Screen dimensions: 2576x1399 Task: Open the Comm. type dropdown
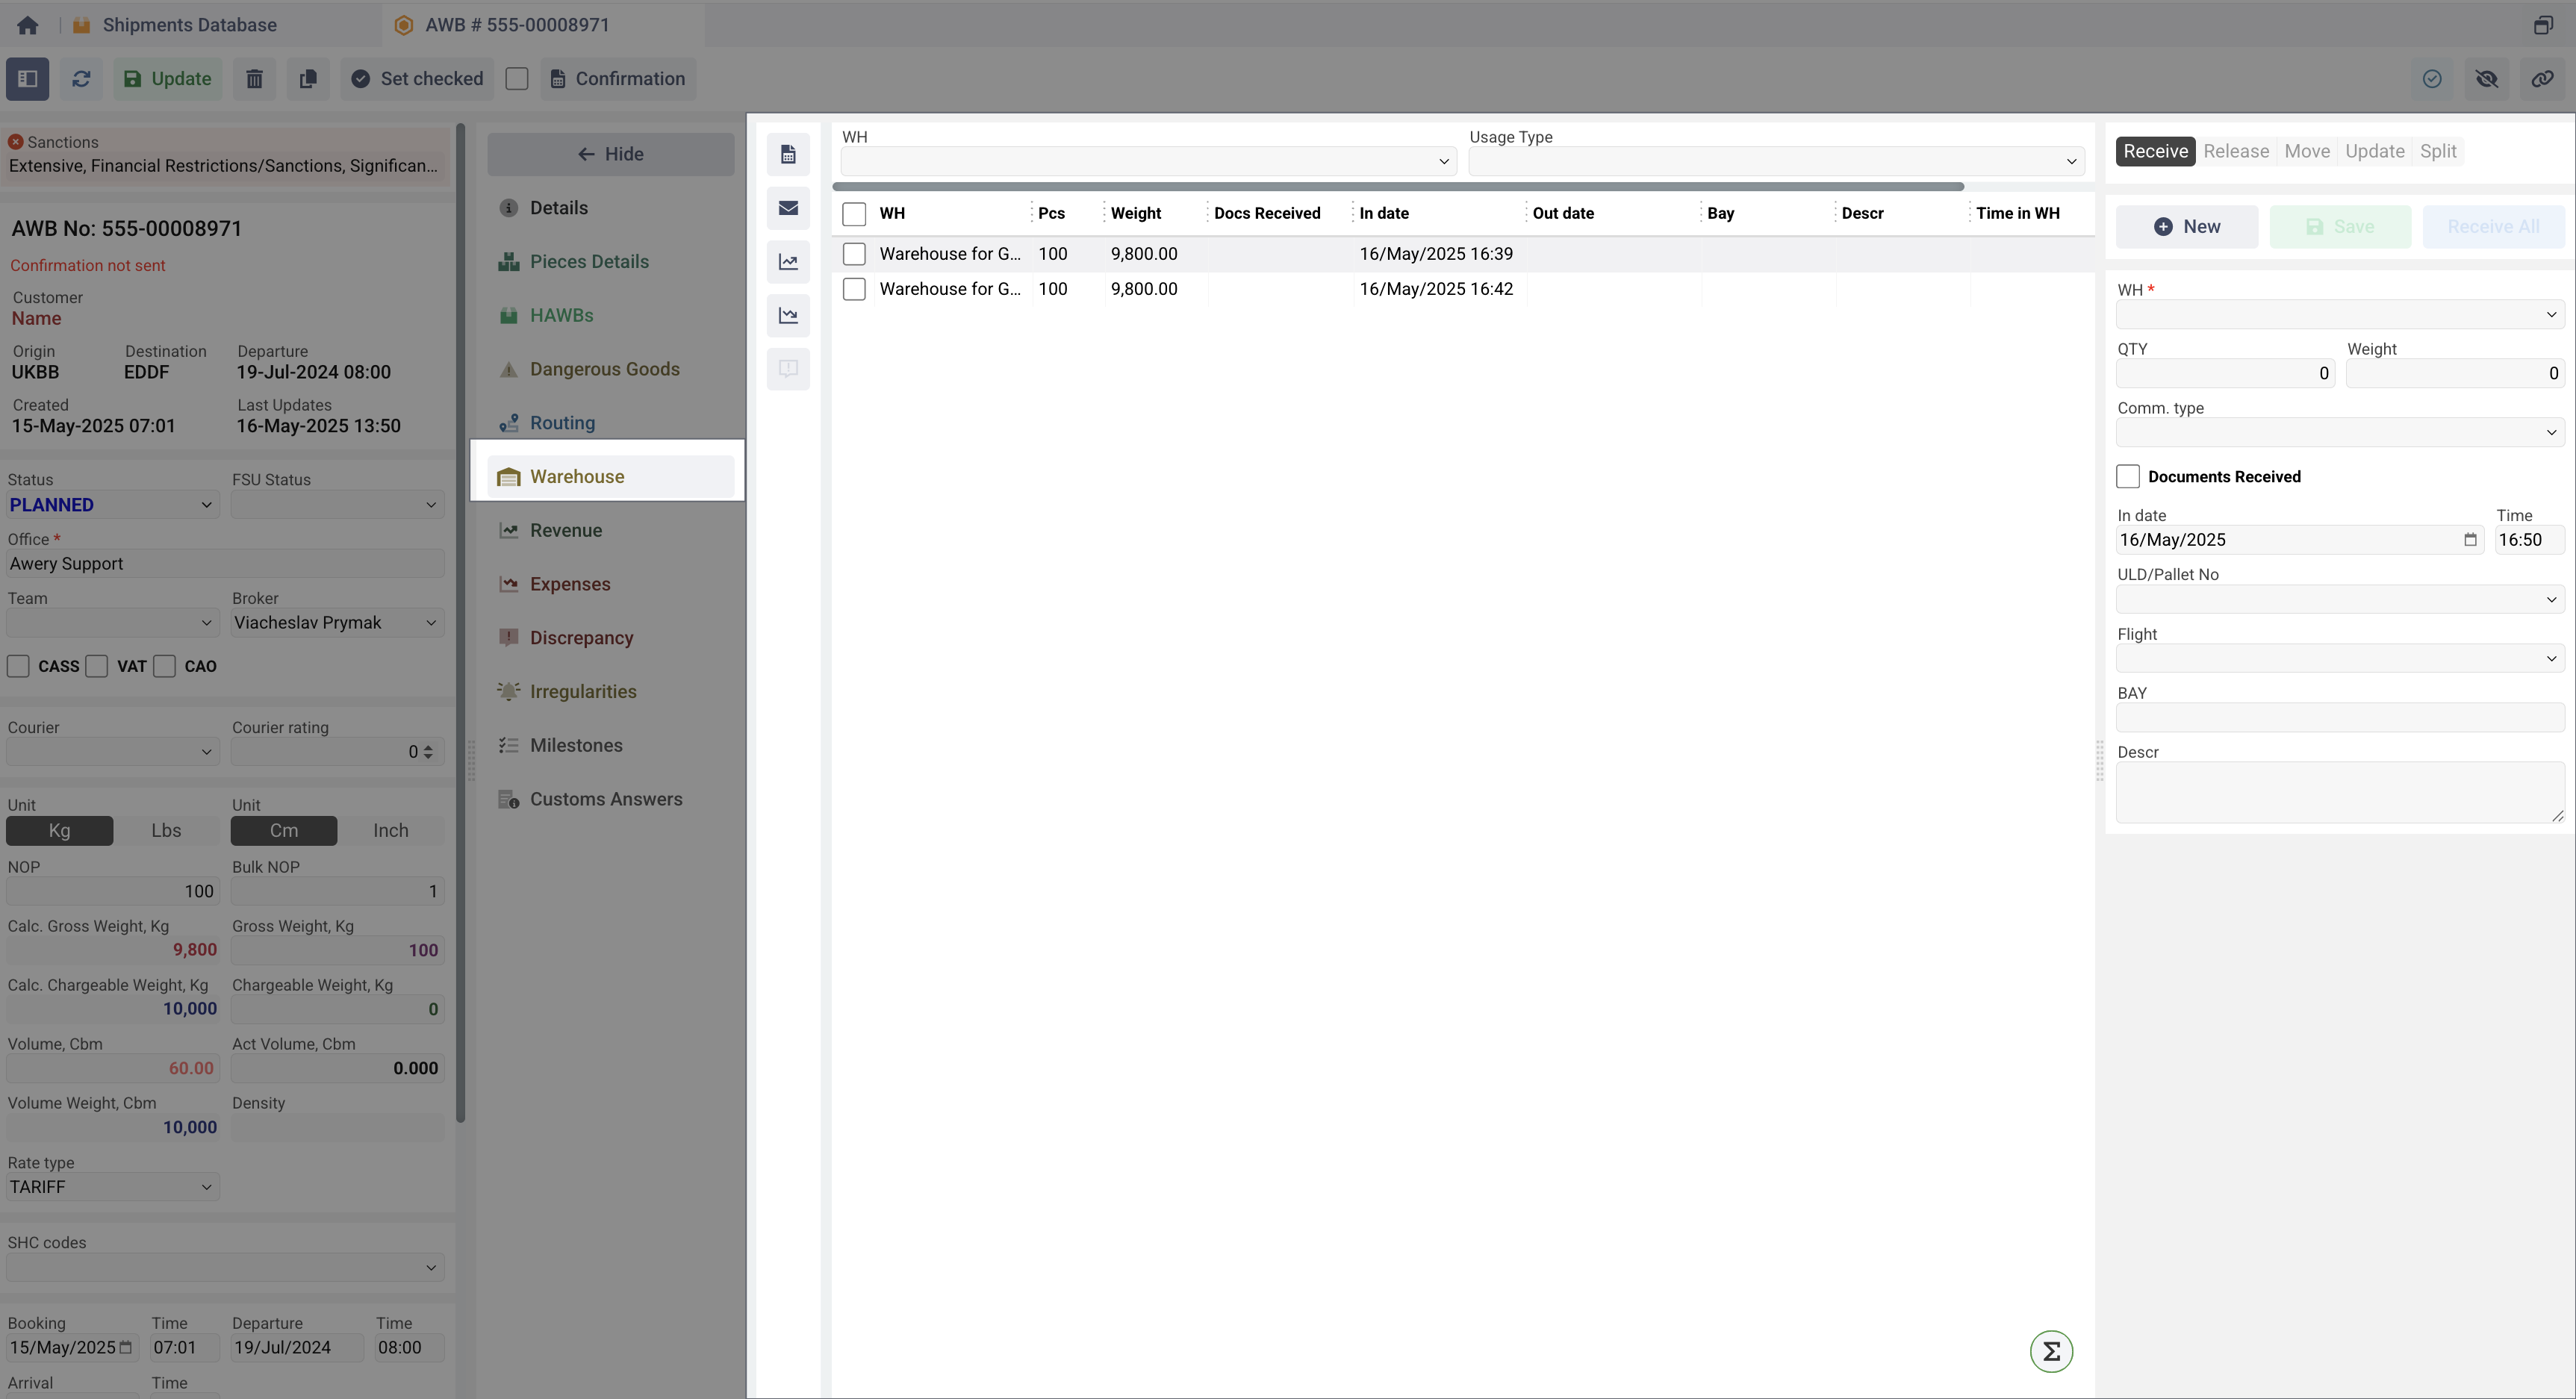[2339, 432]
